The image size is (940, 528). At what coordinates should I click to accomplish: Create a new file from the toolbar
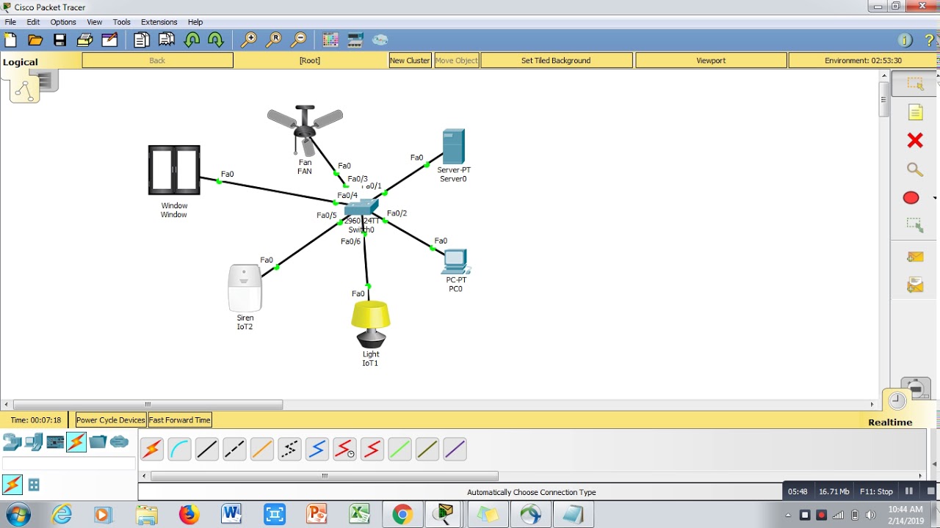point(10,40)
